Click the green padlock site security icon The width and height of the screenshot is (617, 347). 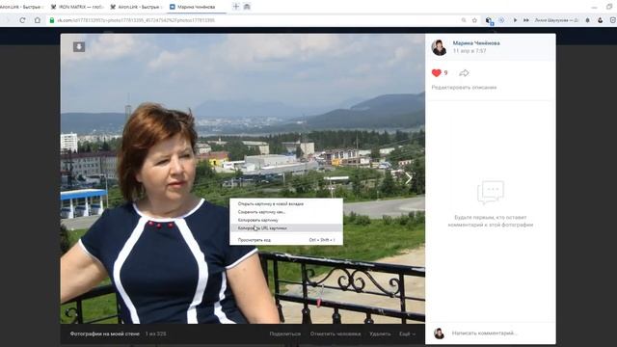point(51,20)
